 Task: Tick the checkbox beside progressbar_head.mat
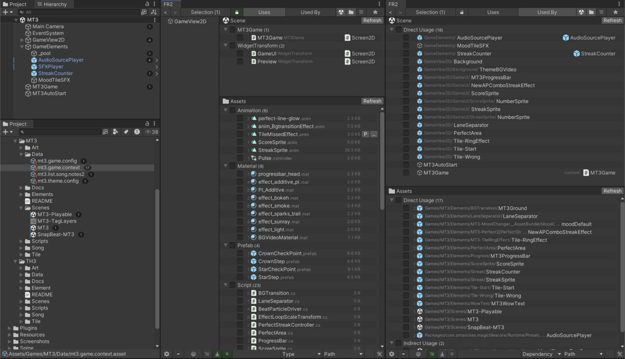240,174
